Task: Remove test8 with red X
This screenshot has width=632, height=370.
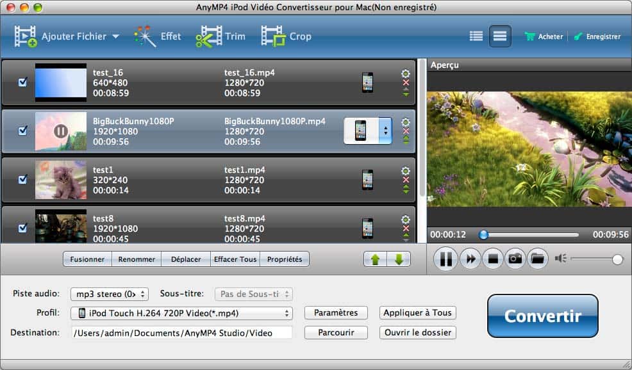Action: pyautogui.click(x=406, y=229)
